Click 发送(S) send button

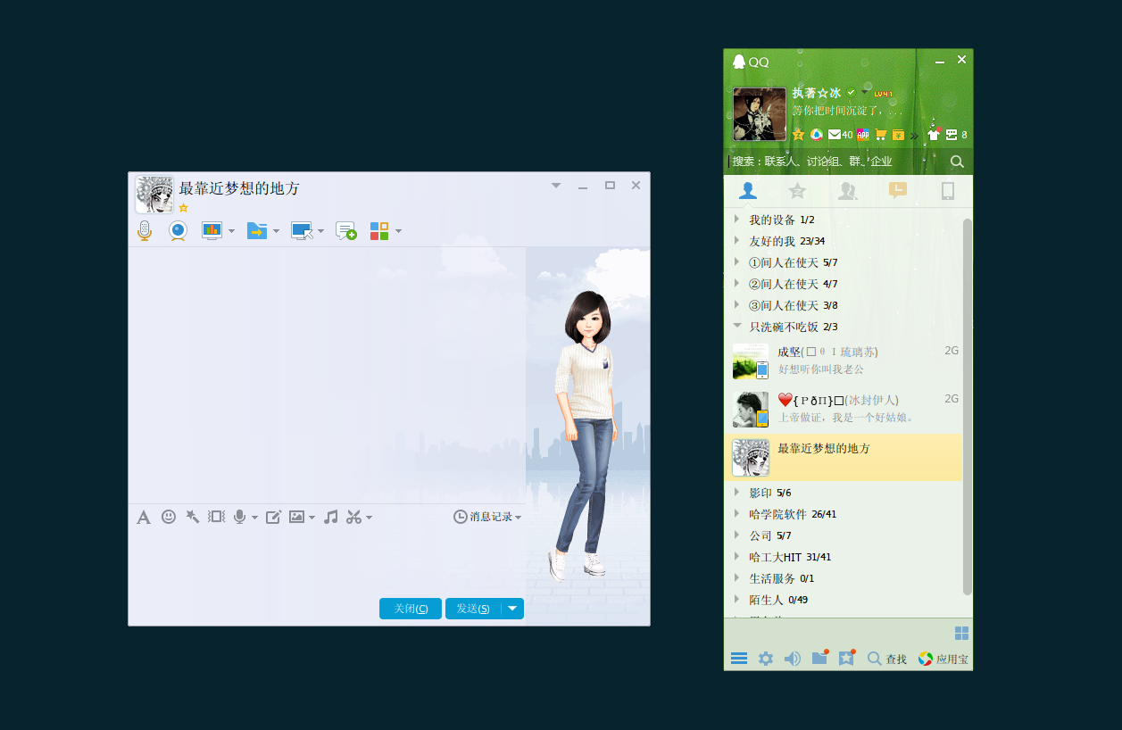click(x=473, y=609)
